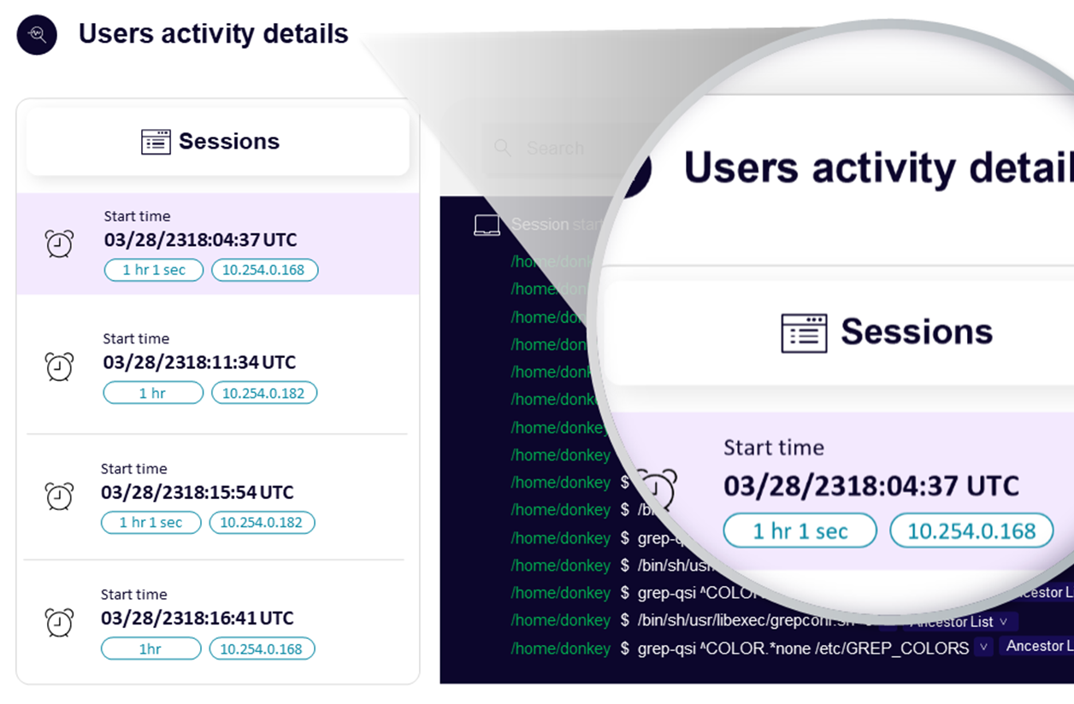Open the chevron beside the GREP_COLORS command

tap(983, 648)
